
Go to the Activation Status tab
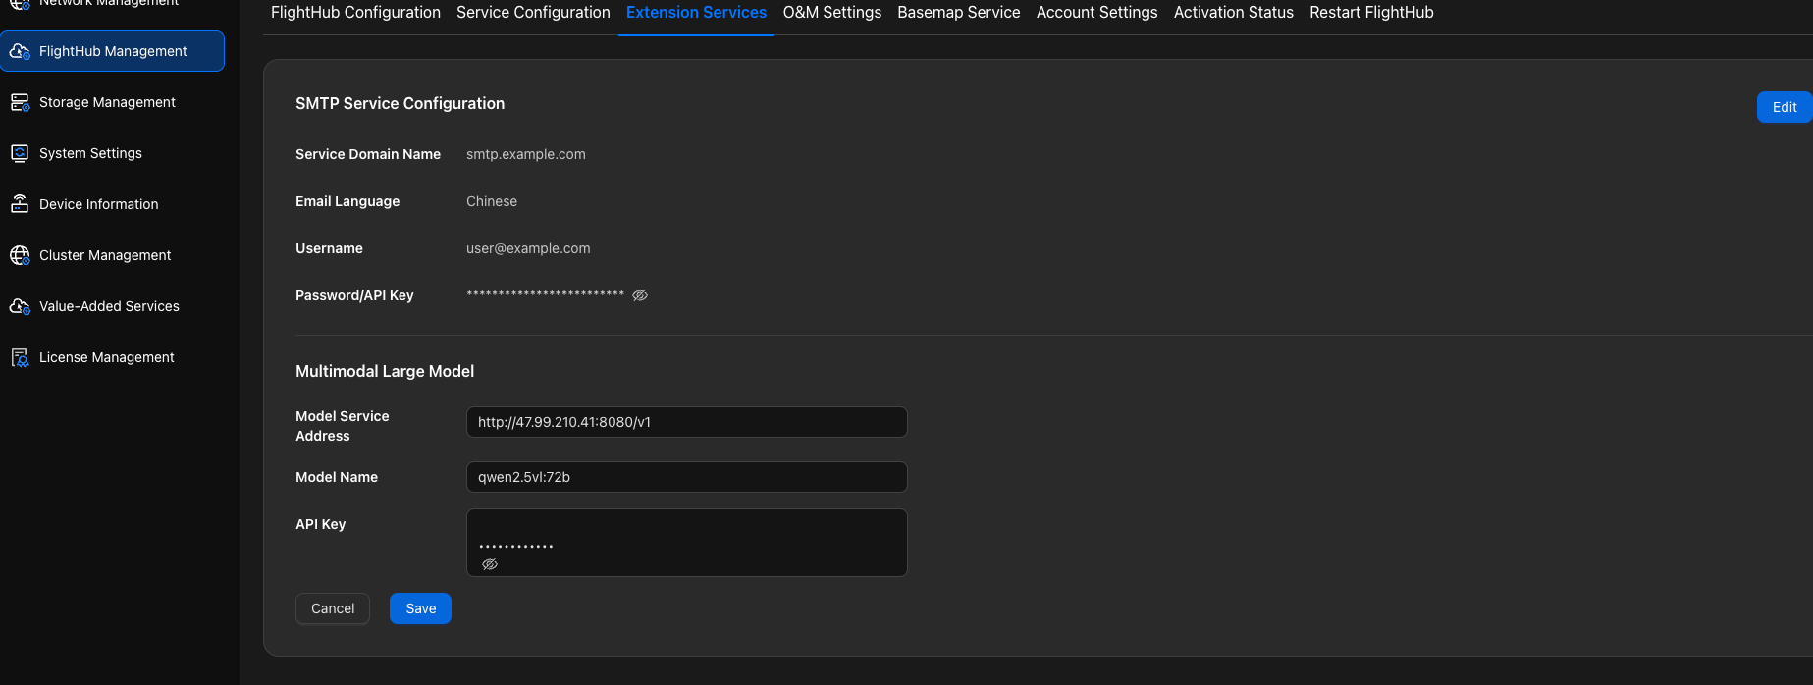1234,13
